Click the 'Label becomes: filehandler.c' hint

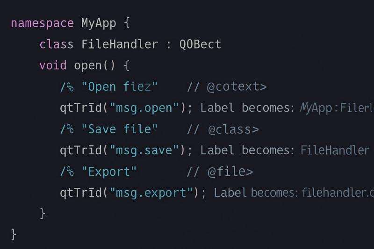coord(294,192)
